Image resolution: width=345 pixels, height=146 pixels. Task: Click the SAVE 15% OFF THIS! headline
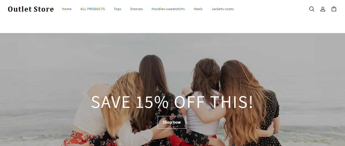pyautogui.click(x=172, y=102)
